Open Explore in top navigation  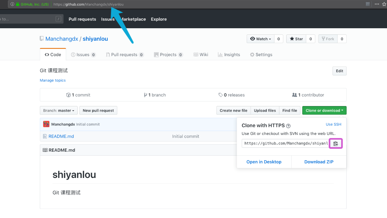click(159, 19)
